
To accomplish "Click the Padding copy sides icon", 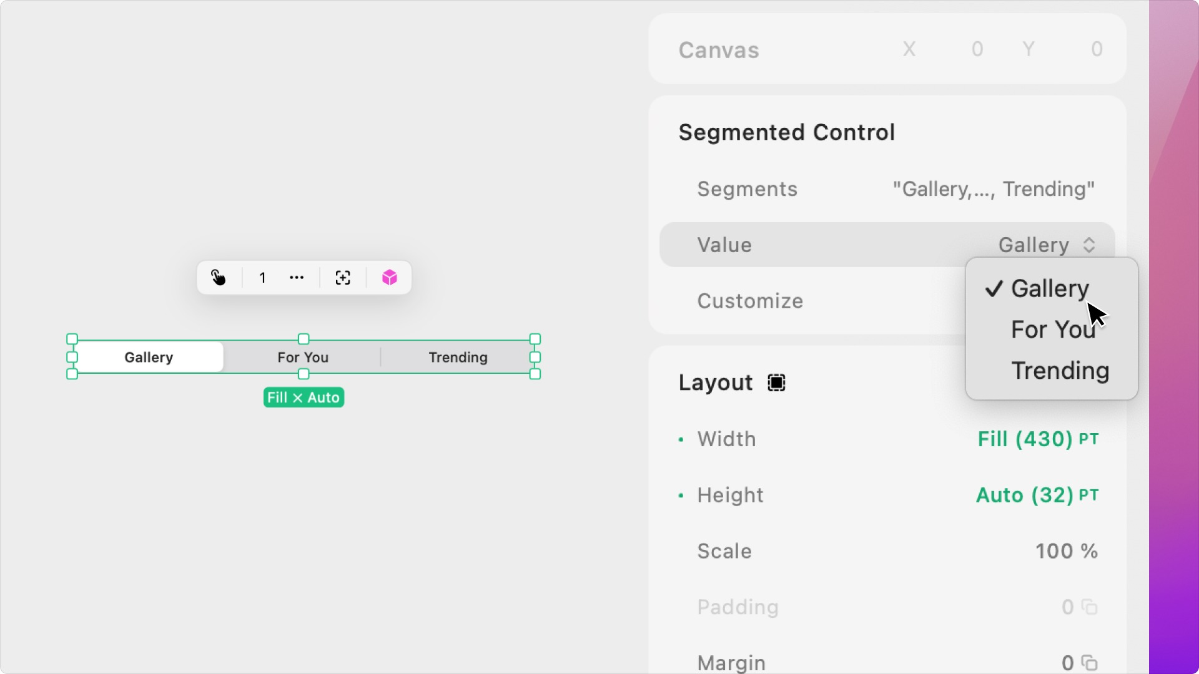I will pos(1090,607).
